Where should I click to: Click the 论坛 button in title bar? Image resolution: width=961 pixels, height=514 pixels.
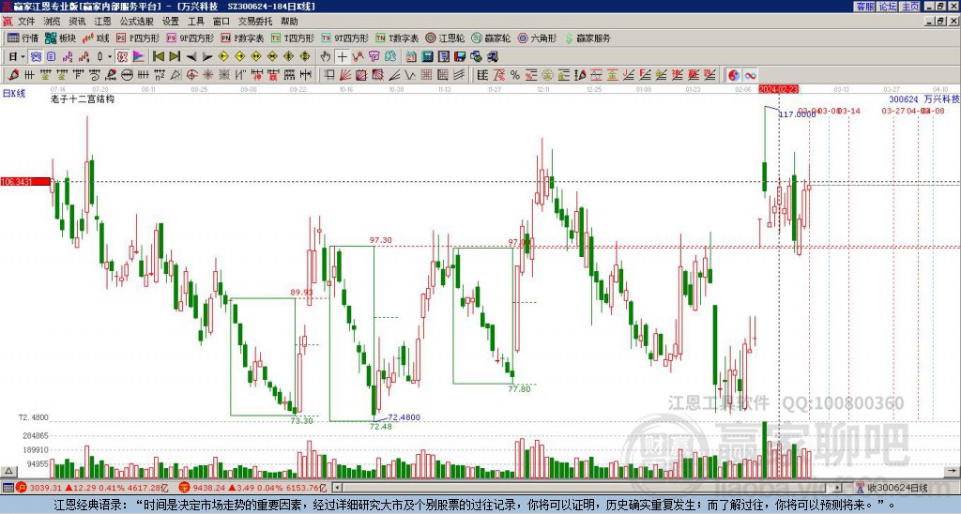coord(888,7)
